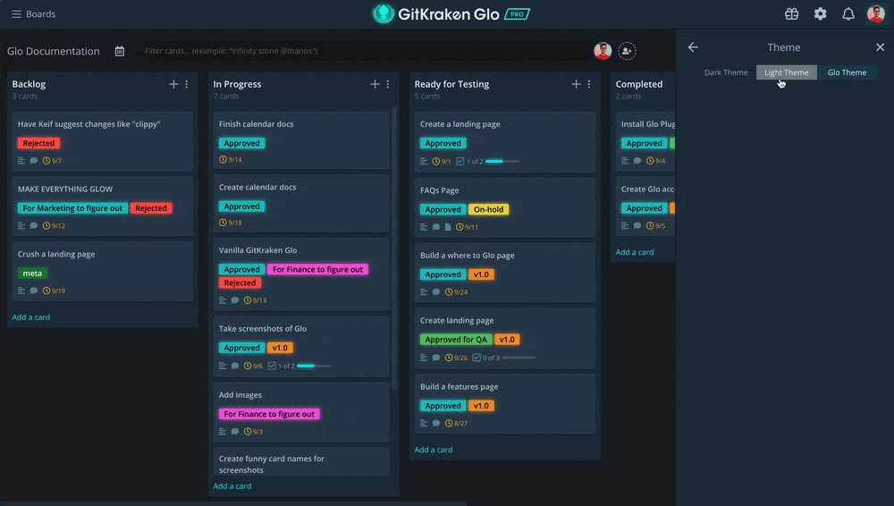
Task: Add a card via In Progress plus icon
Action: 375,84
